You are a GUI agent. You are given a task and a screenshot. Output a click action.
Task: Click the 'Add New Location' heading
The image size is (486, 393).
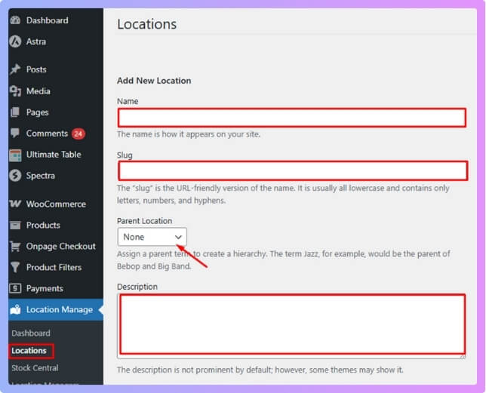[x=154, y=81]
